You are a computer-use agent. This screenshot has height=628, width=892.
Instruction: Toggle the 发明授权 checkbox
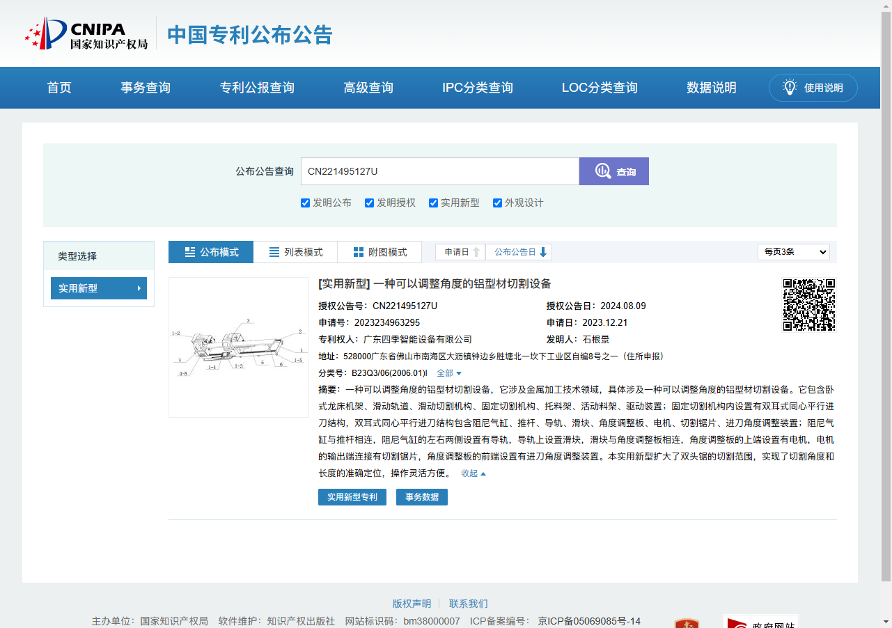369,203
